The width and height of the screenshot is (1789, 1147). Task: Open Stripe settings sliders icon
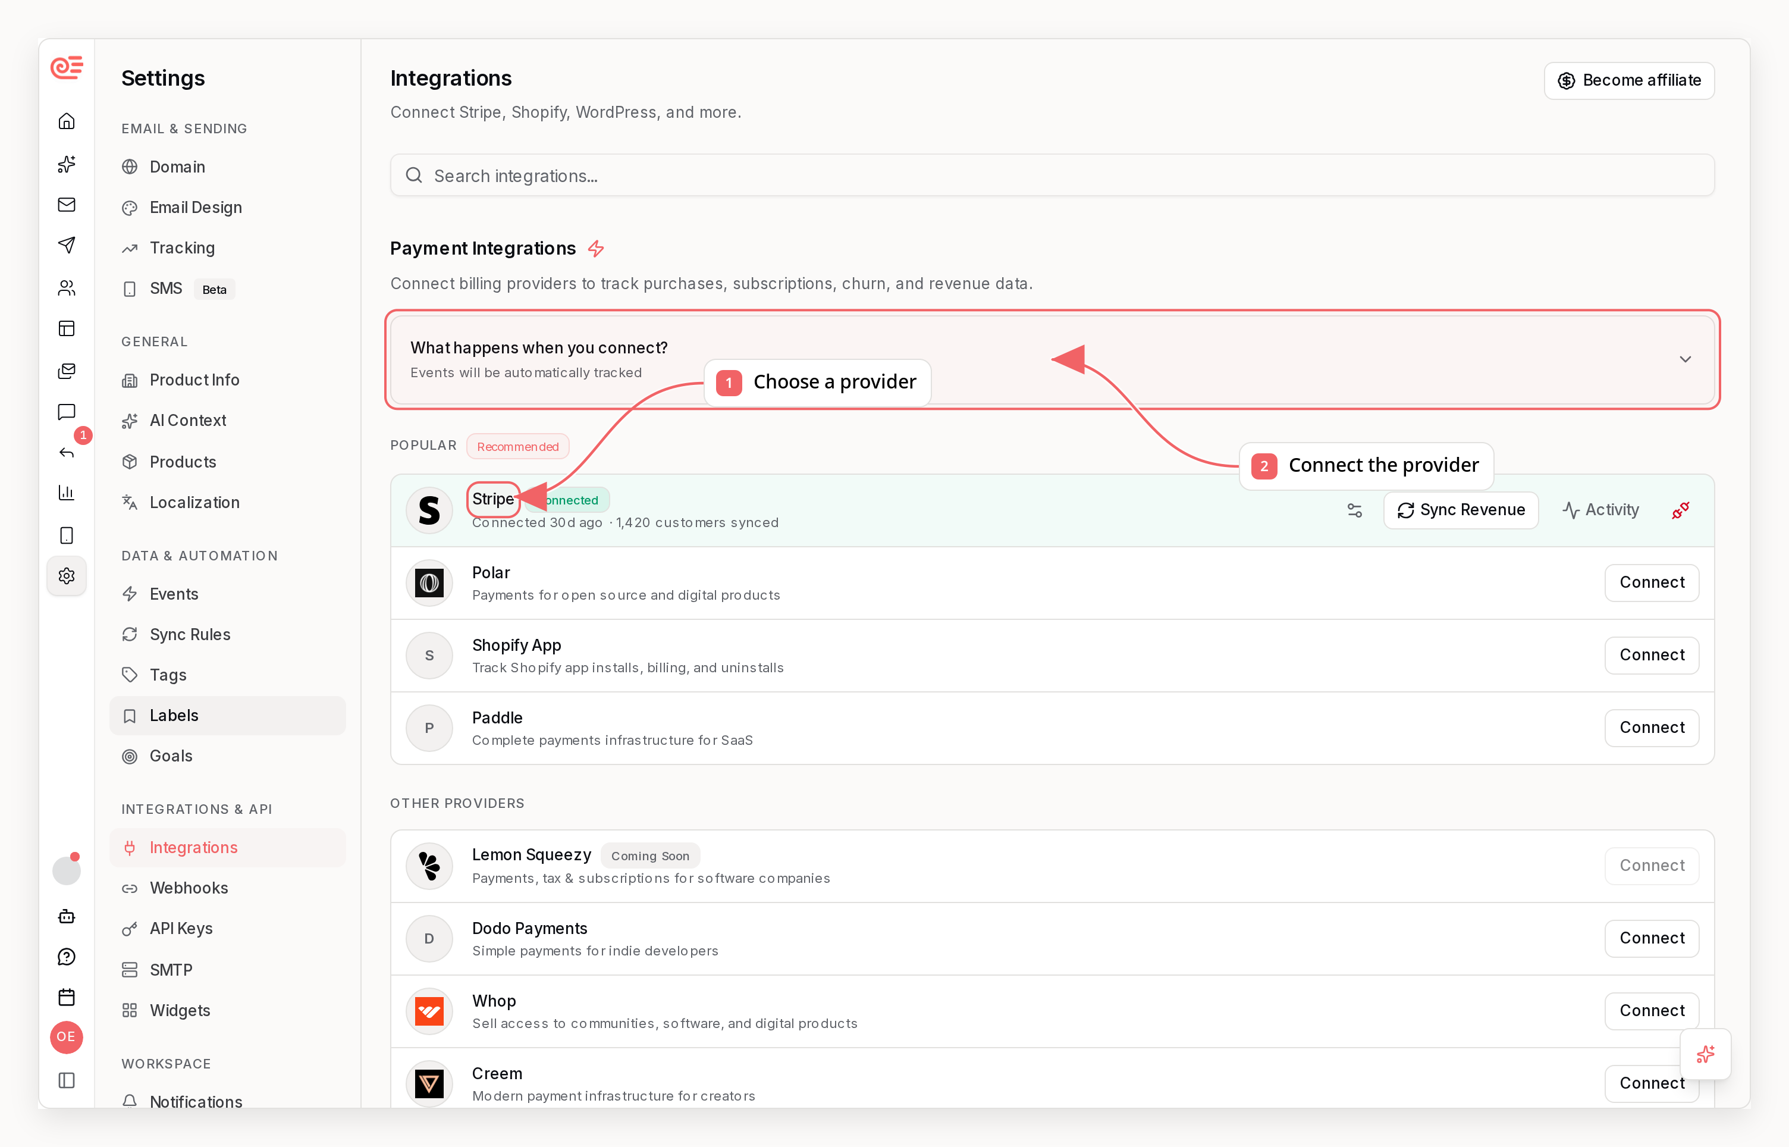(x=1354, y=510)
